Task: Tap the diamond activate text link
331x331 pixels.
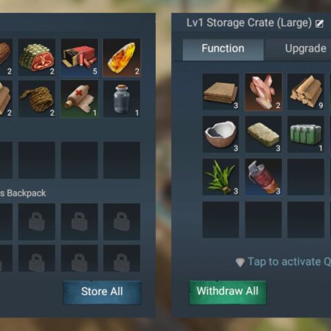Action: [x=283, y=262]
